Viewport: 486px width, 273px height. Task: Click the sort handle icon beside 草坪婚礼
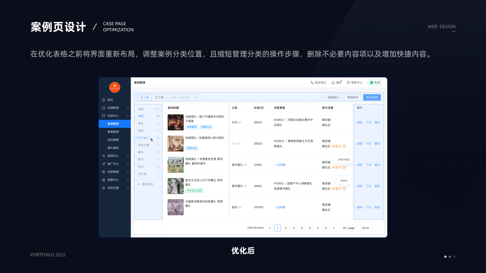(136, 138)
